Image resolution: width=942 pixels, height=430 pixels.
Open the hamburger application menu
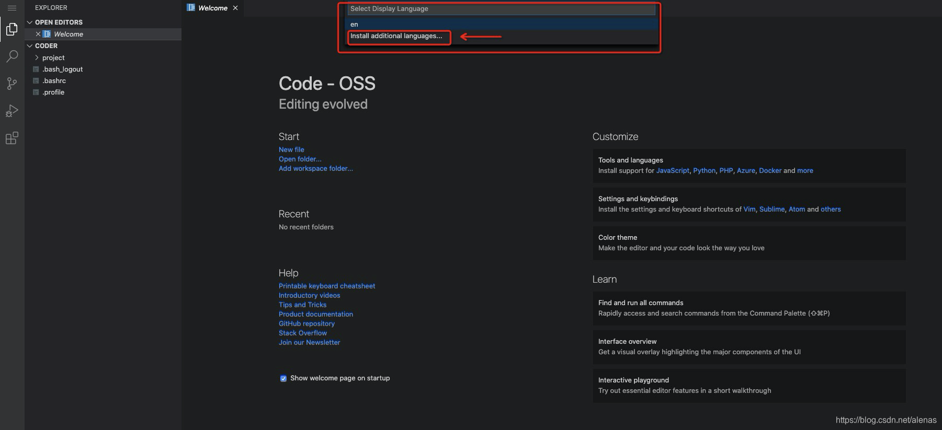[12, 8]
